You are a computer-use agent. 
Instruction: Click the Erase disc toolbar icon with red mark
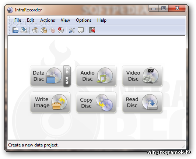point(61,30)
